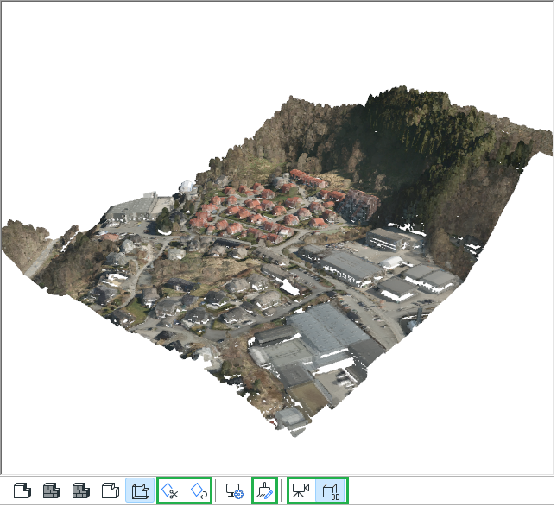
Task: Click the second brick-textured box icon
Action: (x=81, y=491)
